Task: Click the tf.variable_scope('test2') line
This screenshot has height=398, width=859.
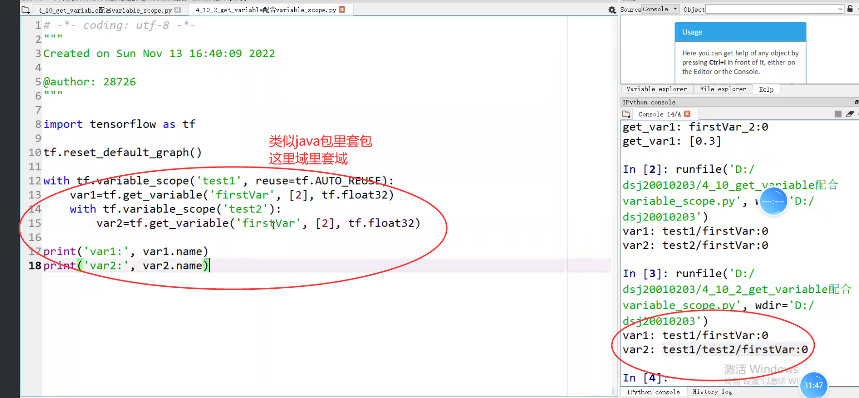Action: (175, 209)
